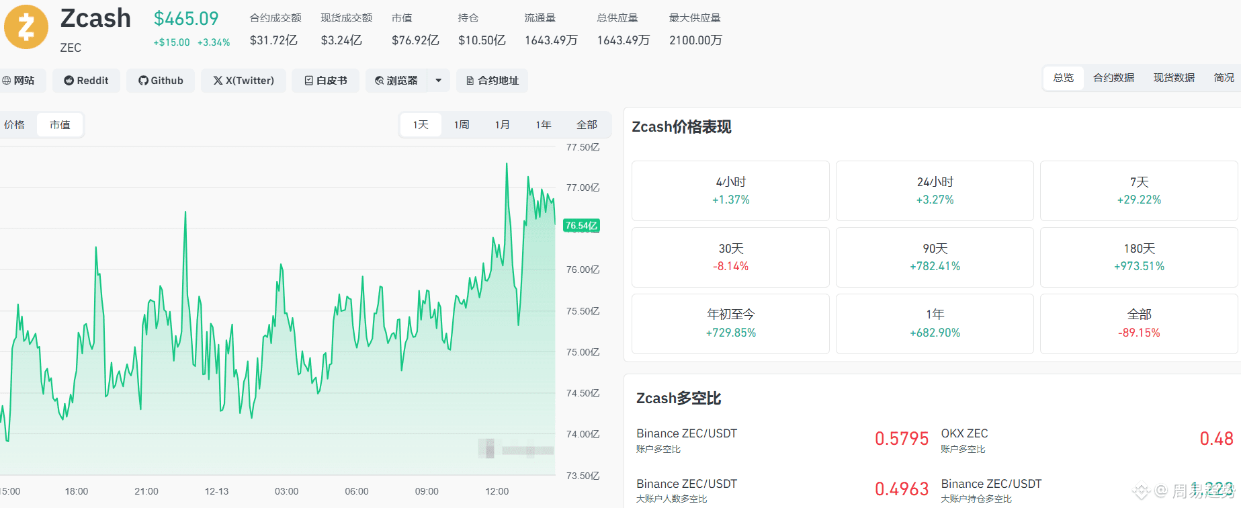The image size is (1241, 508).
Task: Click the 市值 $76.92亿 value
Action: click(x=415, y=40)
